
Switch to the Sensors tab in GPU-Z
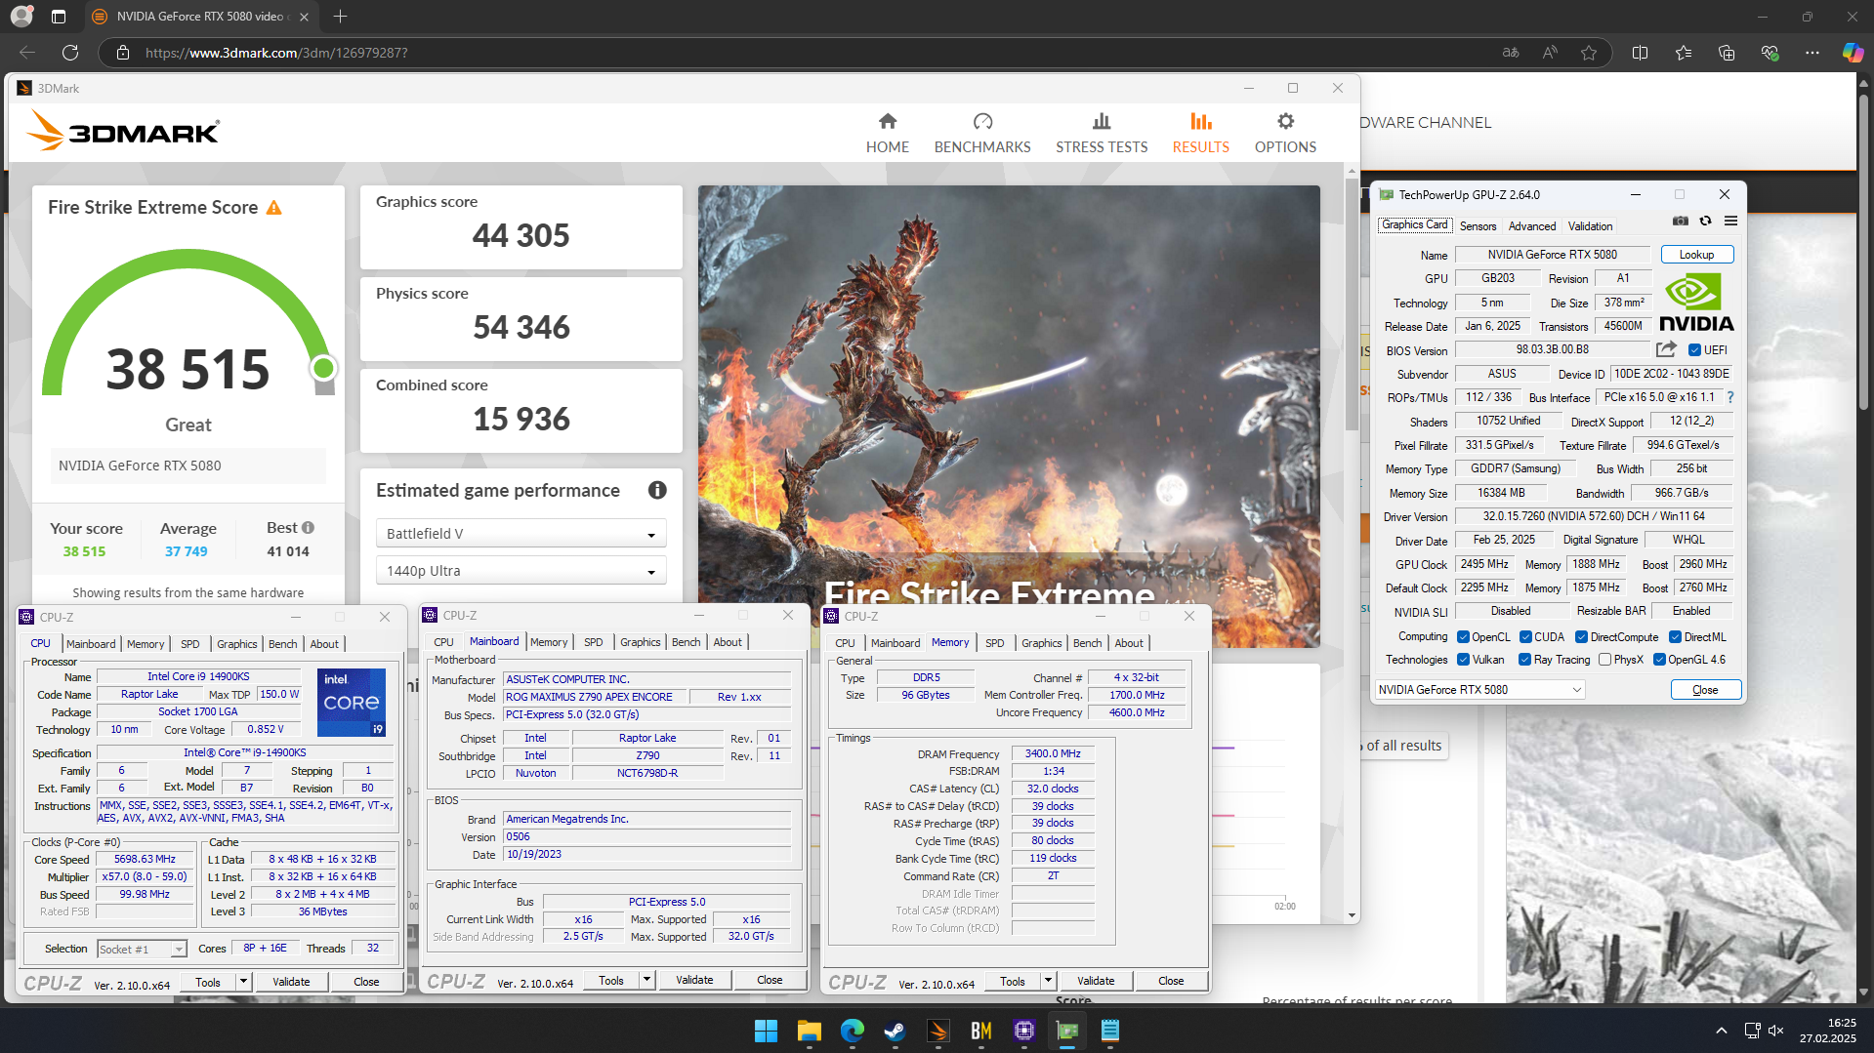(x=1478, y=226)
